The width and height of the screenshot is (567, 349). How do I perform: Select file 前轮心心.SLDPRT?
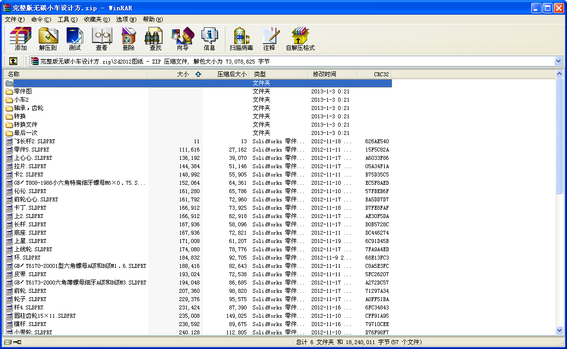pos(198,199)
